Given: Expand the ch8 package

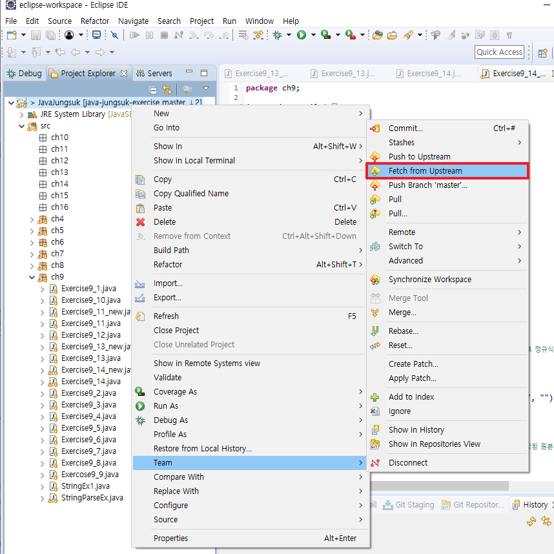Looking at the screenshot, I should tap(32, 265).
